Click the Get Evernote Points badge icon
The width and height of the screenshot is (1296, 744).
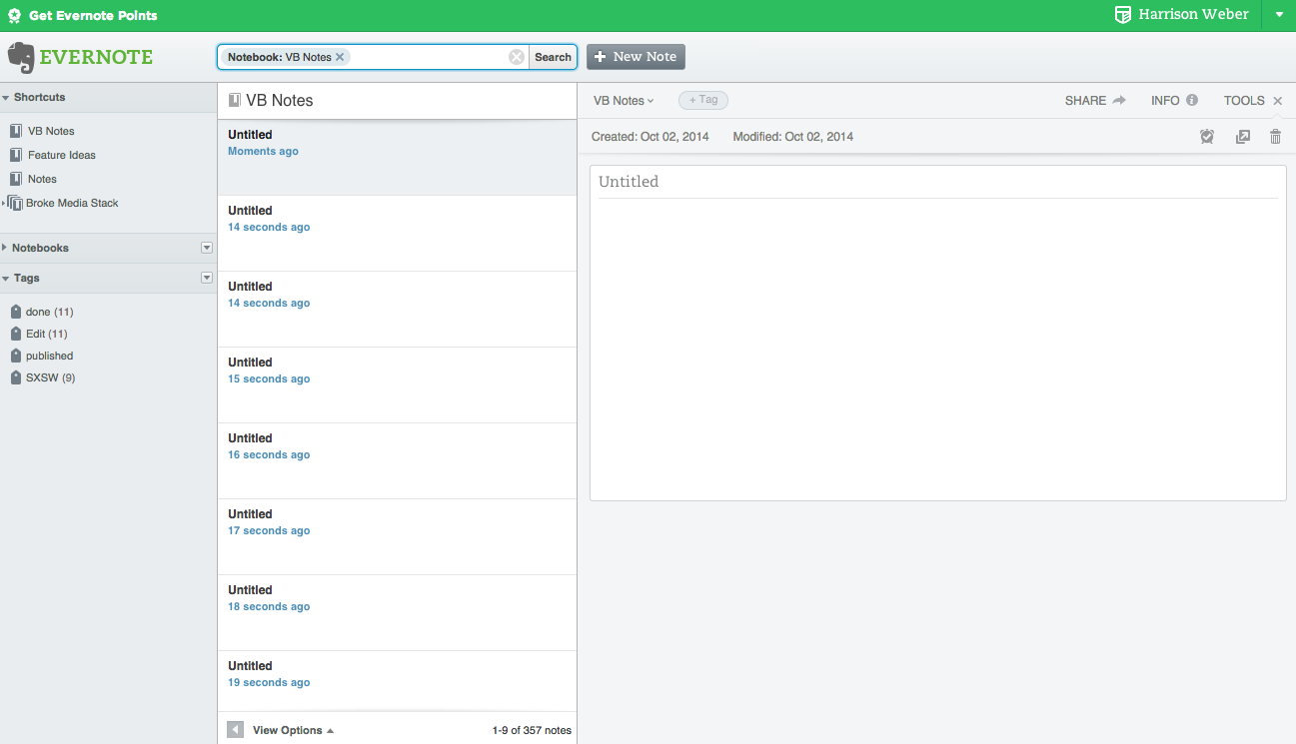pyautogui.click(x=14, y=16)
